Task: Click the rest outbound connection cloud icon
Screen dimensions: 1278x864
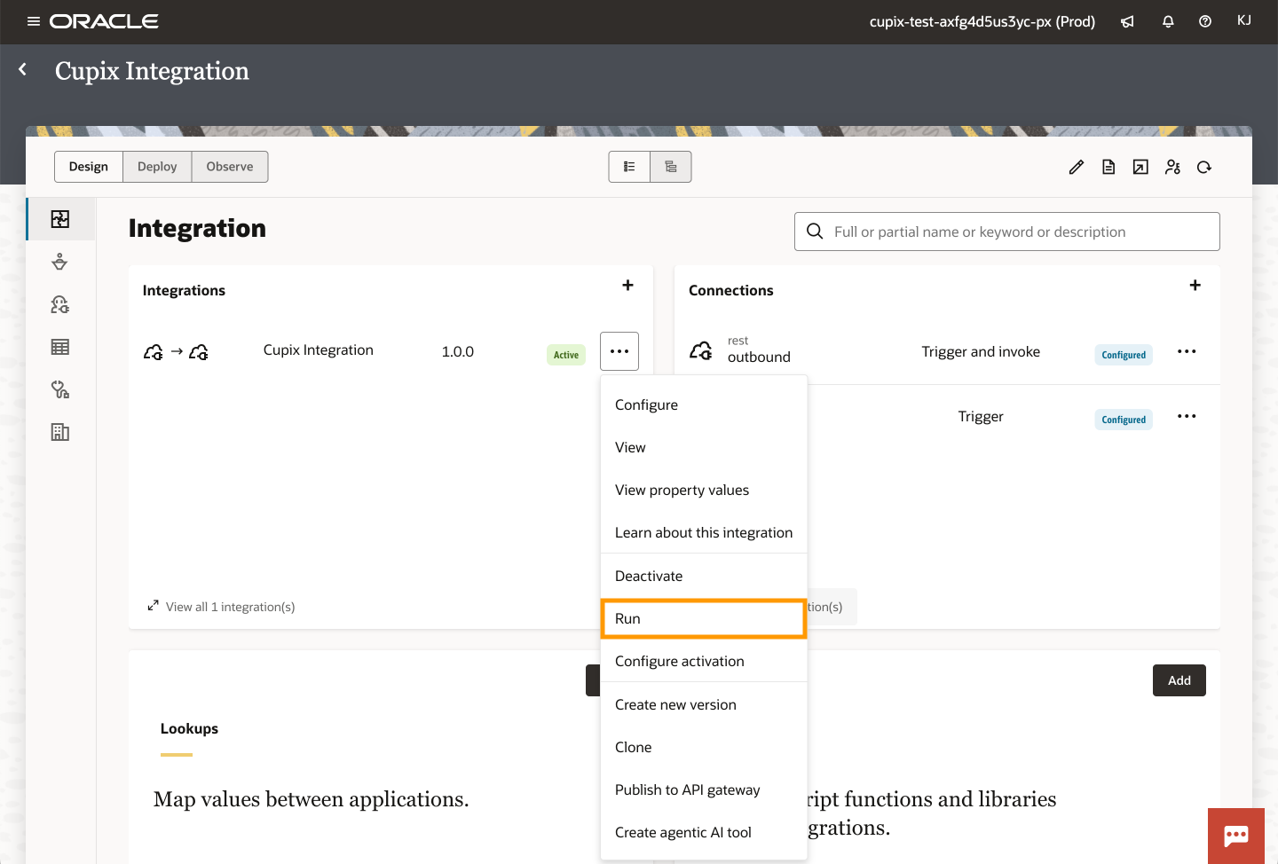Action: click(x=701, y=351)
